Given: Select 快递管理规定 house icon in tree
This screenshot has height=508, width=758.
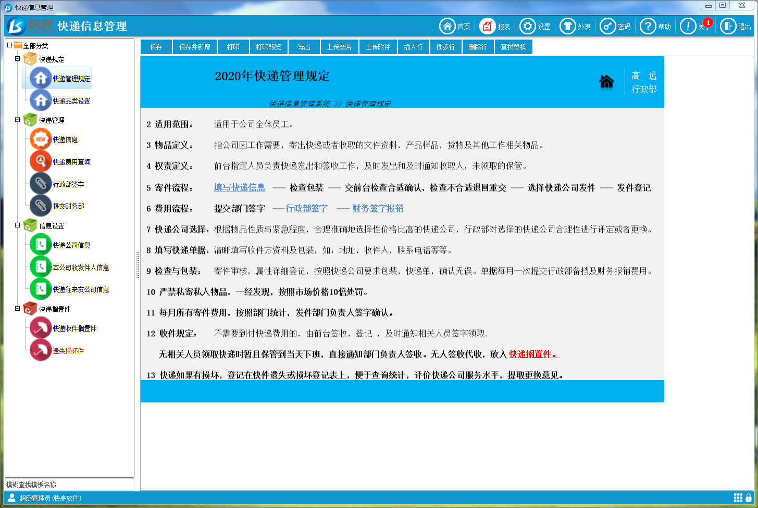Looking at the screenshot, I should (41, 79).
